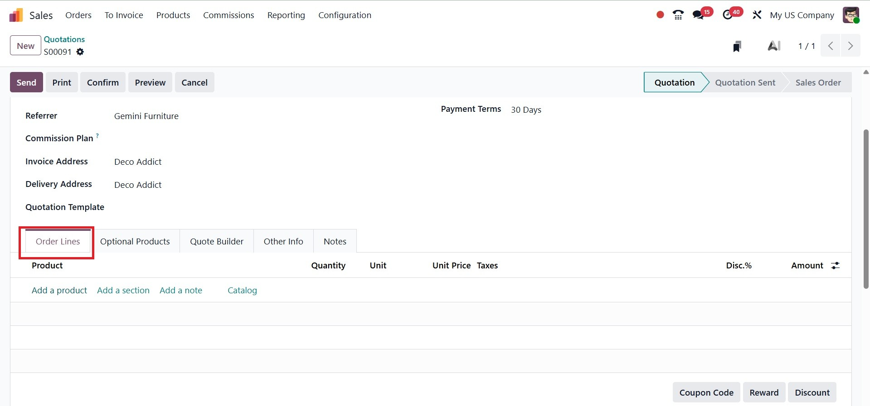The width and height of the screenshot is (870, 406).
Task: Click the 1 / 1 pager counter
Action: 807,46
